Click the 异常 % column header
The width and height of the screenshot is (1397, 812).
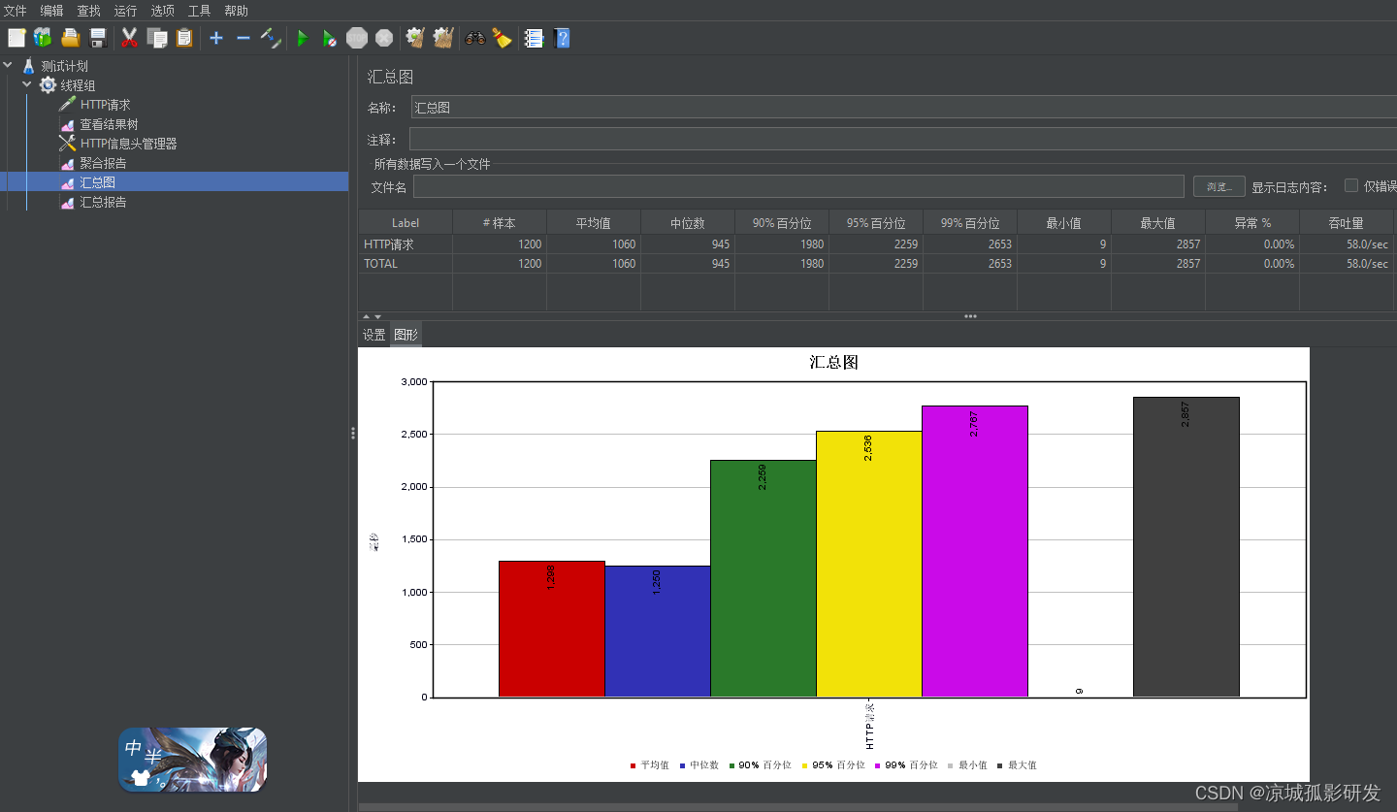(x=1252, y=223)
